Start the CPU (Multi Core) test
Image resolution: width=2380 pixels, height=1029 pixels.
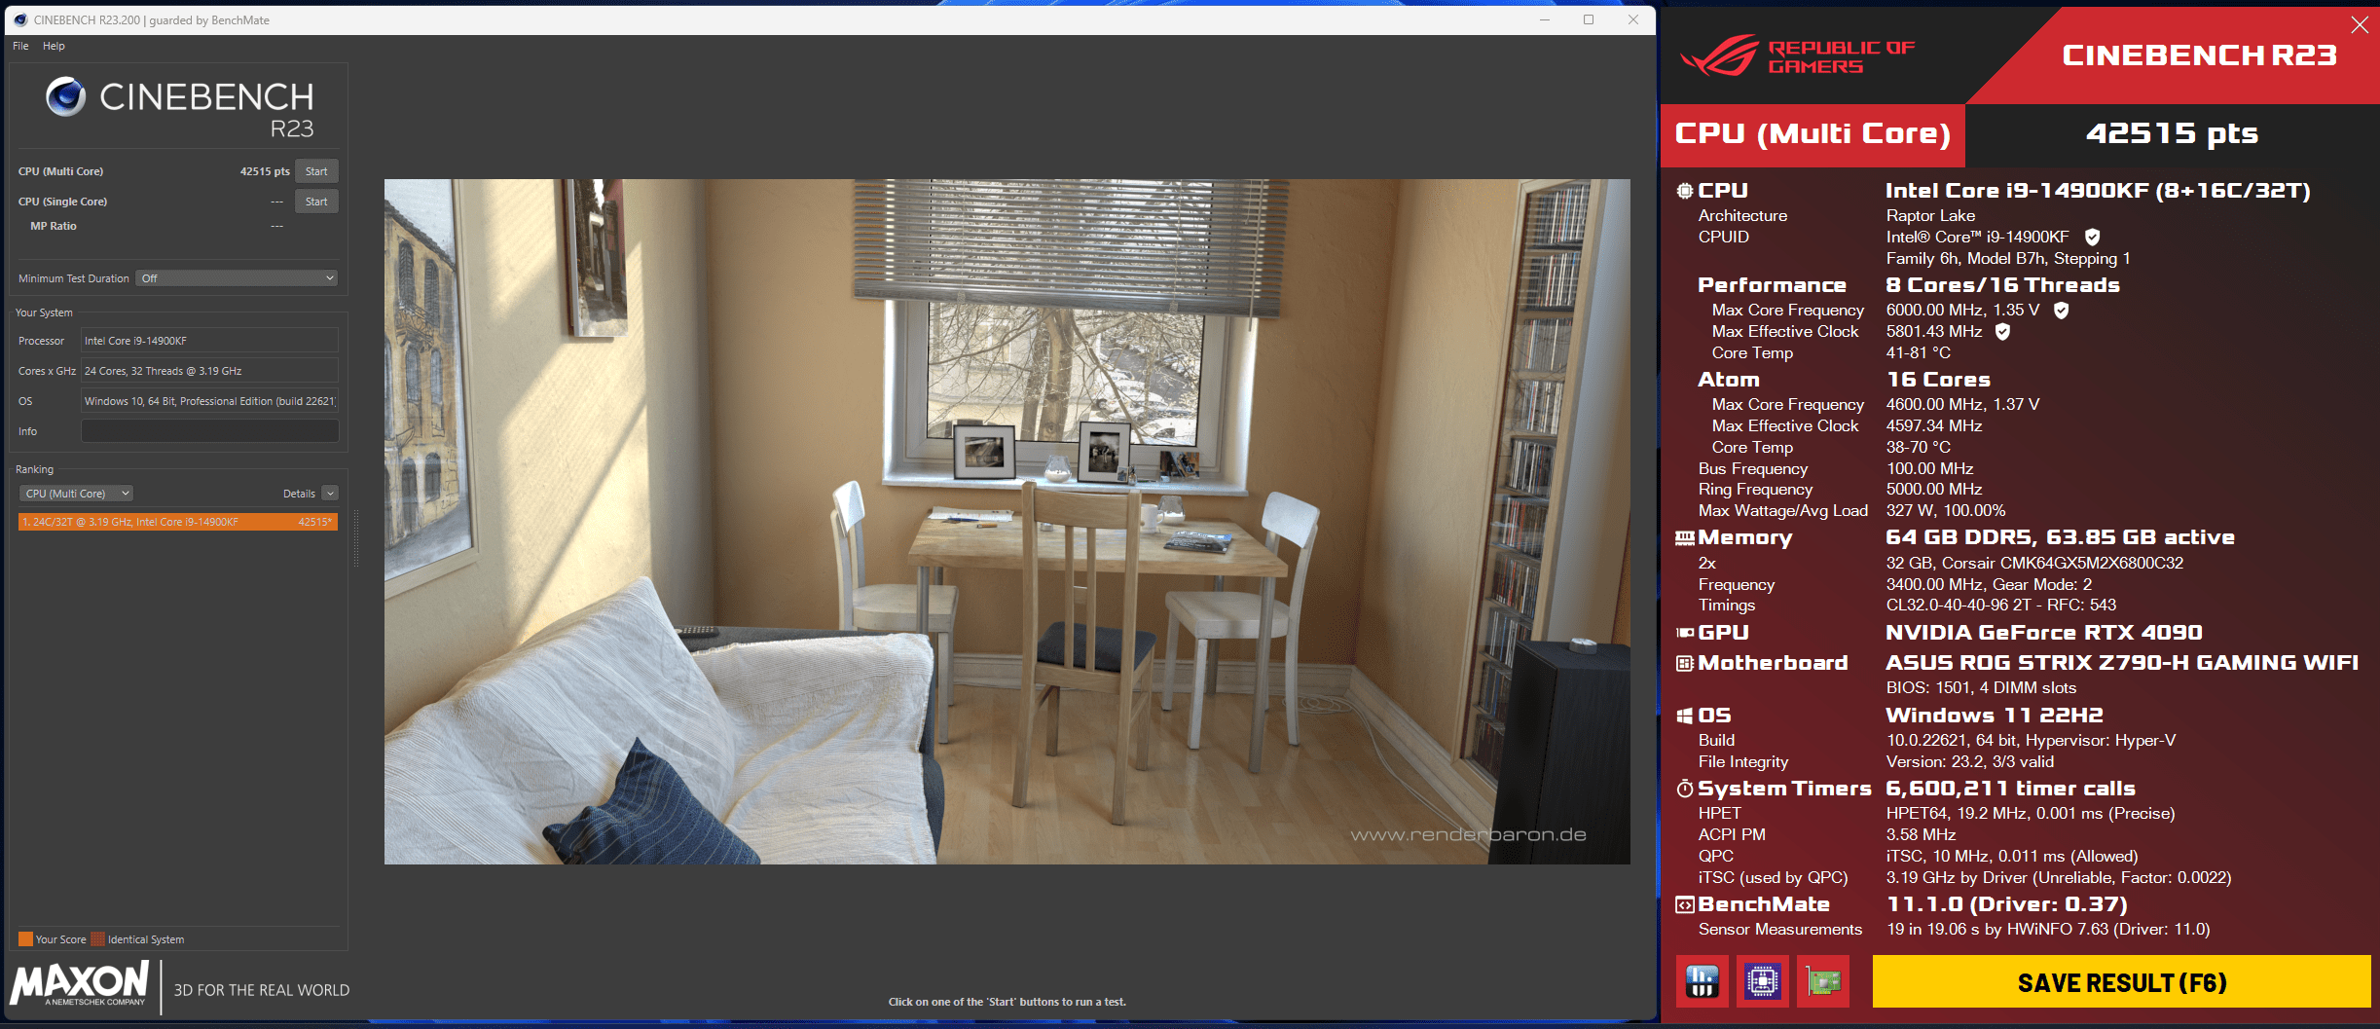pyautogui.click(x=316, y=171)
